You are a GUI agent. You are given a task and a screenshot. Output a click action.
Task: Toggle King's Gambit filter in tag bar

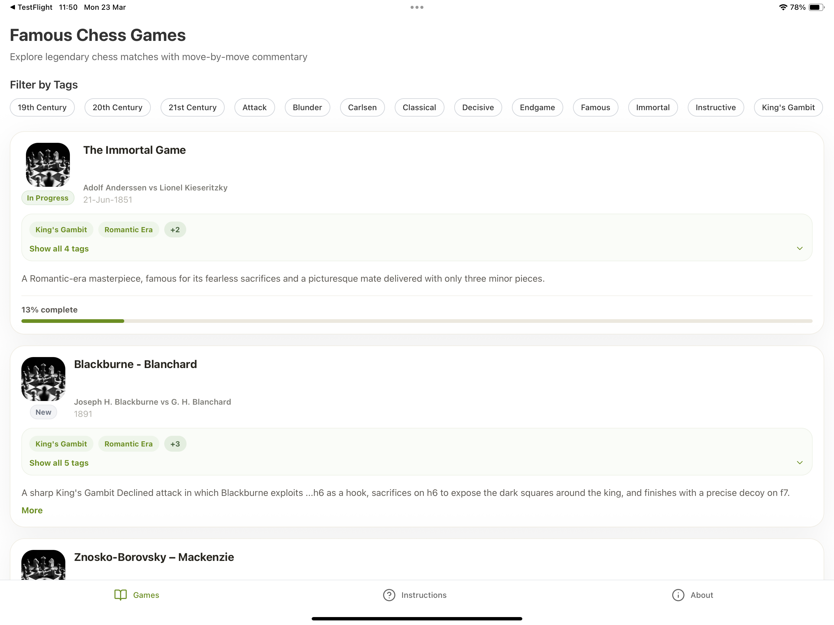[788, 107]
